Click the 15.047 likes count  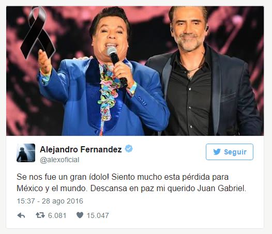pyautogui.click(x=98, y=215)
